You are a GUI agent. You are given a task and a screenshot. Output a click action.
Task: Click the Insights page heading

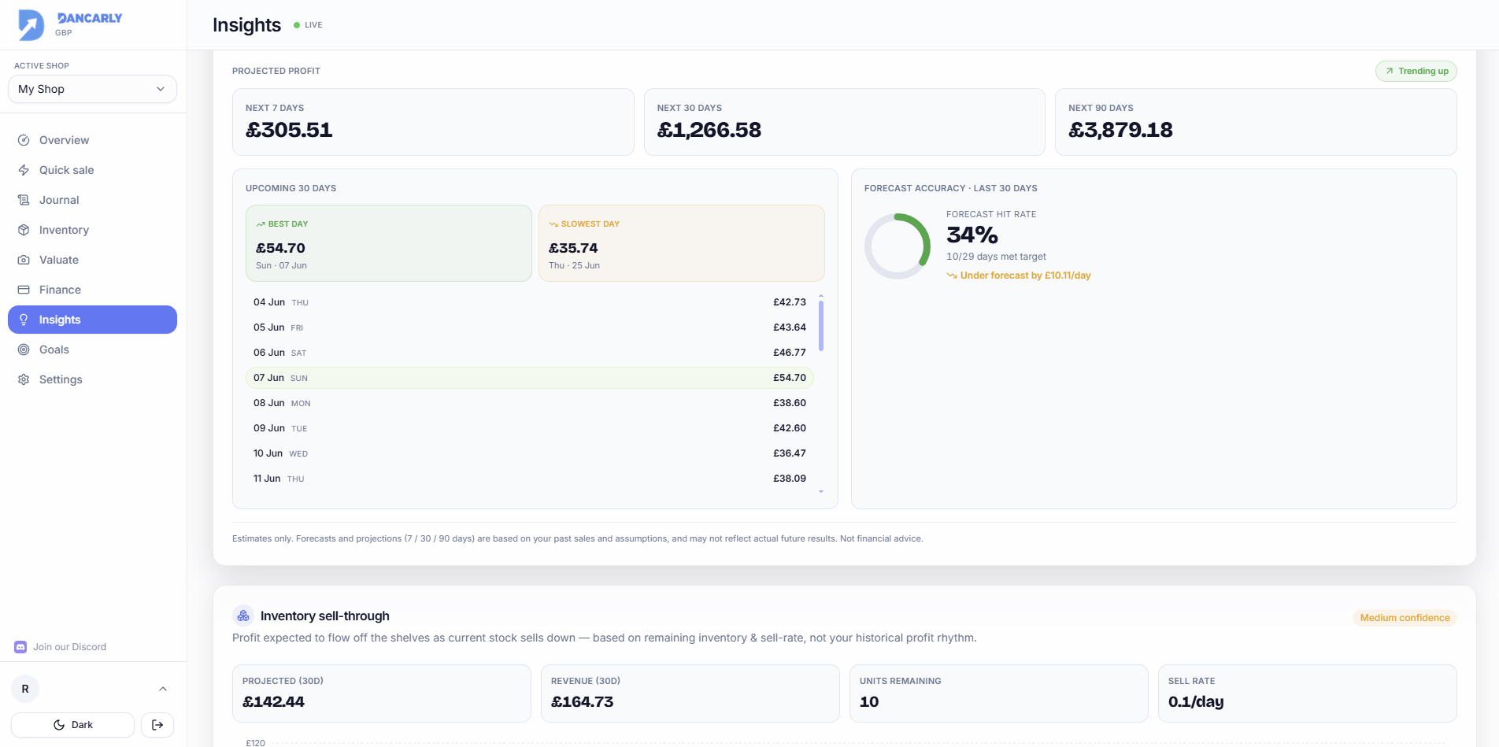click(246, 25)
